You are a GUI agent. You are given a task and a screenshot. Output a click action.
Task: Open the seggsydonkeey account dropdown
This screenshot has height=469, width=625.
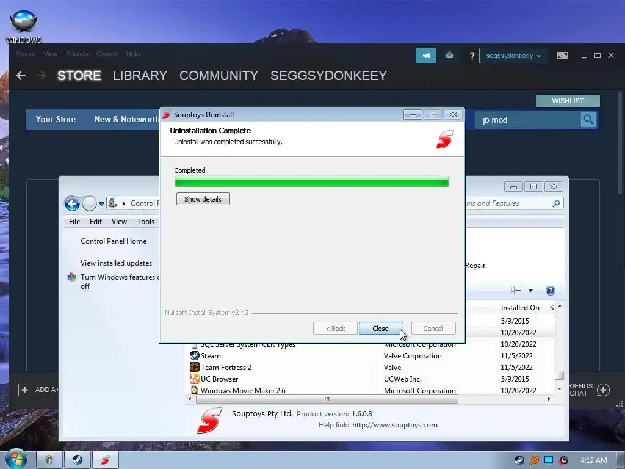[x=513, y=56]
